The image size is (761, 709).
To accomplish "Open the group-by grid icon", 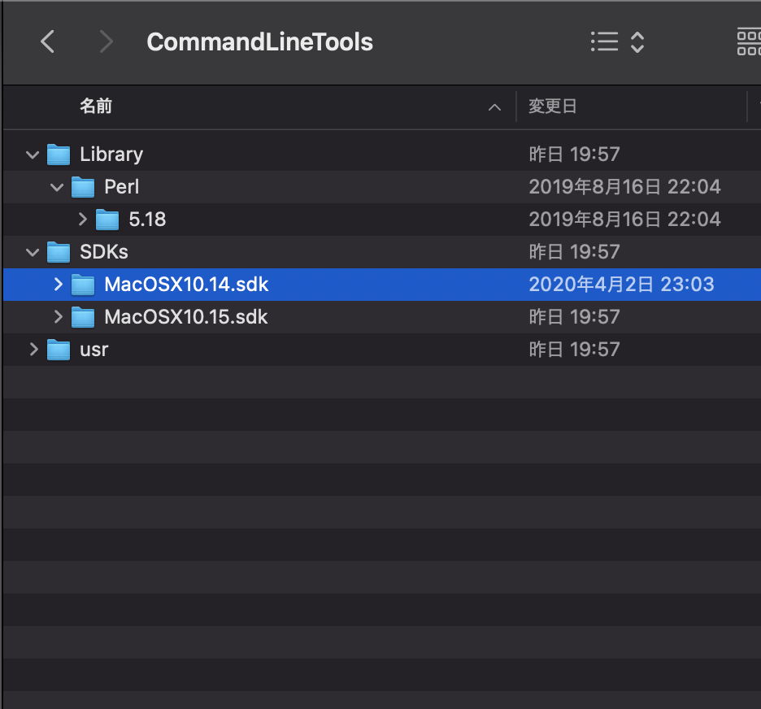I will [x=749, y=42].
